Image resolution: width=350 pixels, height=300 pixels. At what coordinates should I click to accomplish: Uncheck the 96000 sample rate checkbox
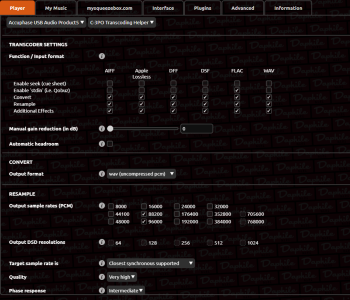point(144,221)
